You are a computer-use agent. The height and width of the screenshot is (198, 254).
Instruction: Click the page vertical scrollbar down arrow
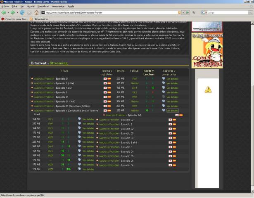coord(252,191)
